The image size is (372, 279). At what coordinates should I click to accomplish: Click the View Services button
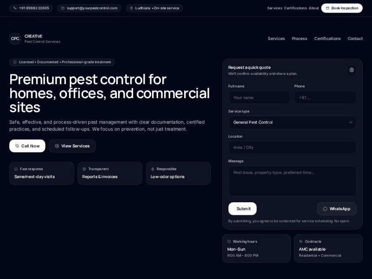click(72, 146)
